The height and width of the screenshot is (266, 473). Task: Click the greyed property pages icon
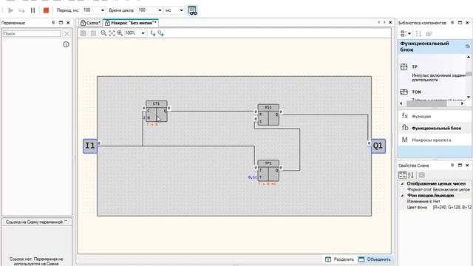pyautogui.click(x=422, y=175)
